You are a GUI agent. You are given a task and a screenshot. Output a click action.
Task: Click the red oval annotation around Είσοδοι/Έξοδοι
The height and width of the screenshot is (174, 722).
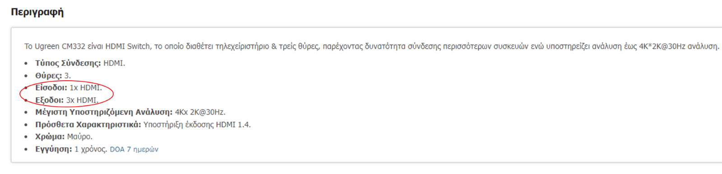point(66,94)
